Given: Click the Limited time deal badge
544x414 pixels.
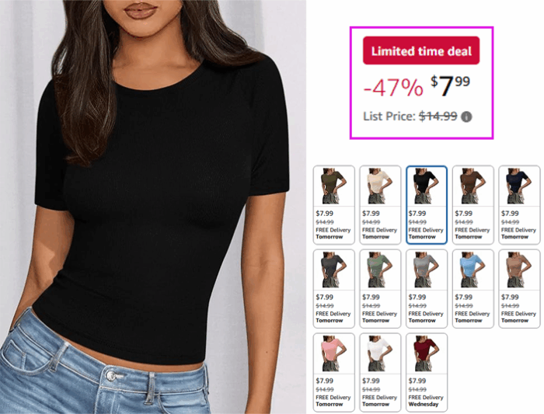Looking at the screenshot, I should click(x=421, y=50).
